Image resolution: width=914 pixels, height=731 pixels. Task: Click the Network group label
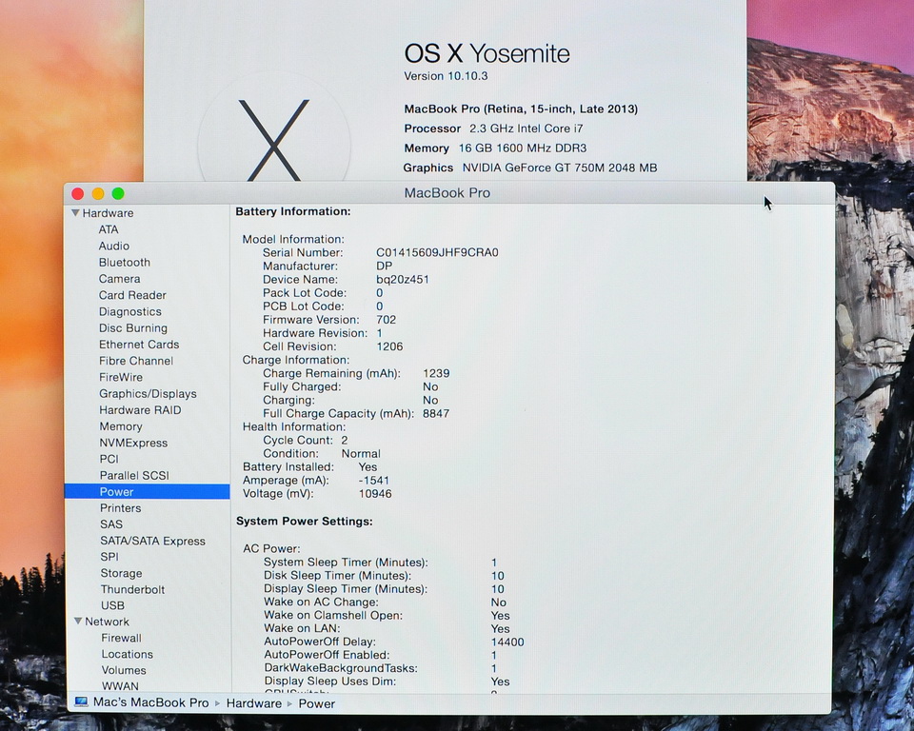(x=108, y=622)
